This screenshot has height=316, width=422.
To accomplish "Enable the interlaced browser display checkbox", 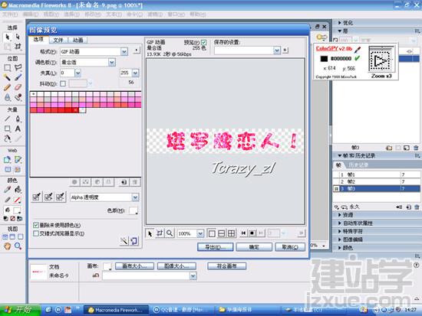I will 36,233.
